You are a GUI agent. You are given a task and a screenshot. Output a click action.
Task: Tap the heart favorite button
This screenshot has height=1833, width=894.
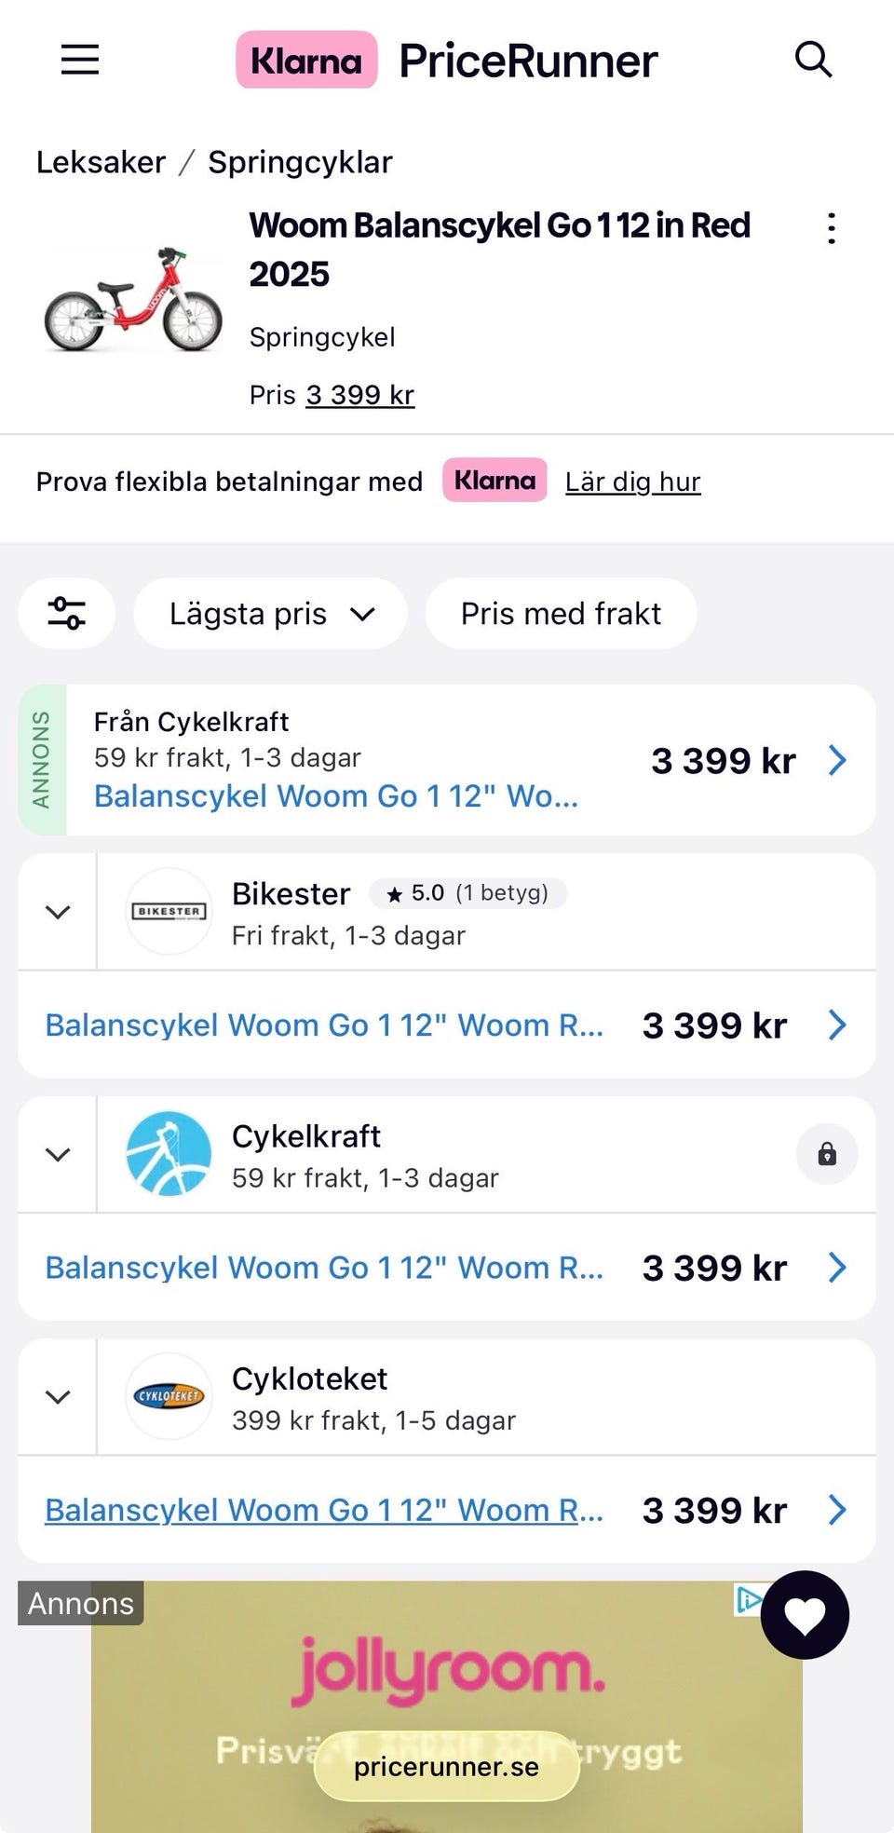(805, 1615)
